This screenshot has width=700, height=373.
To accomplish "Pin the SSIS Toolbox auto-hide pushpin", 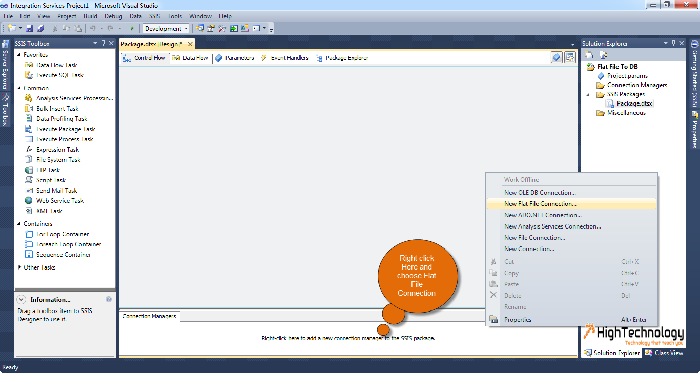I will 103,43.
